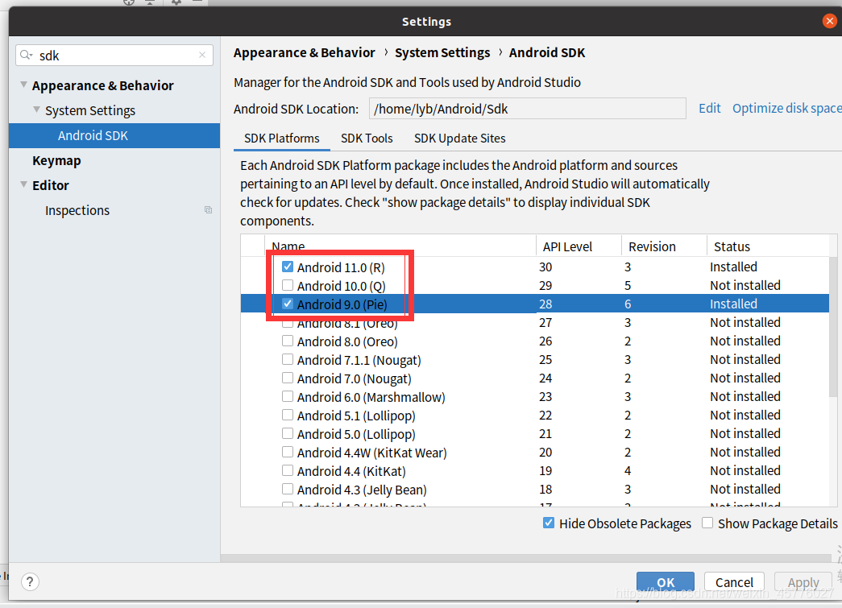Click the horizontal scrollbar below options
The image size is (842, 608).
(526, 558)
